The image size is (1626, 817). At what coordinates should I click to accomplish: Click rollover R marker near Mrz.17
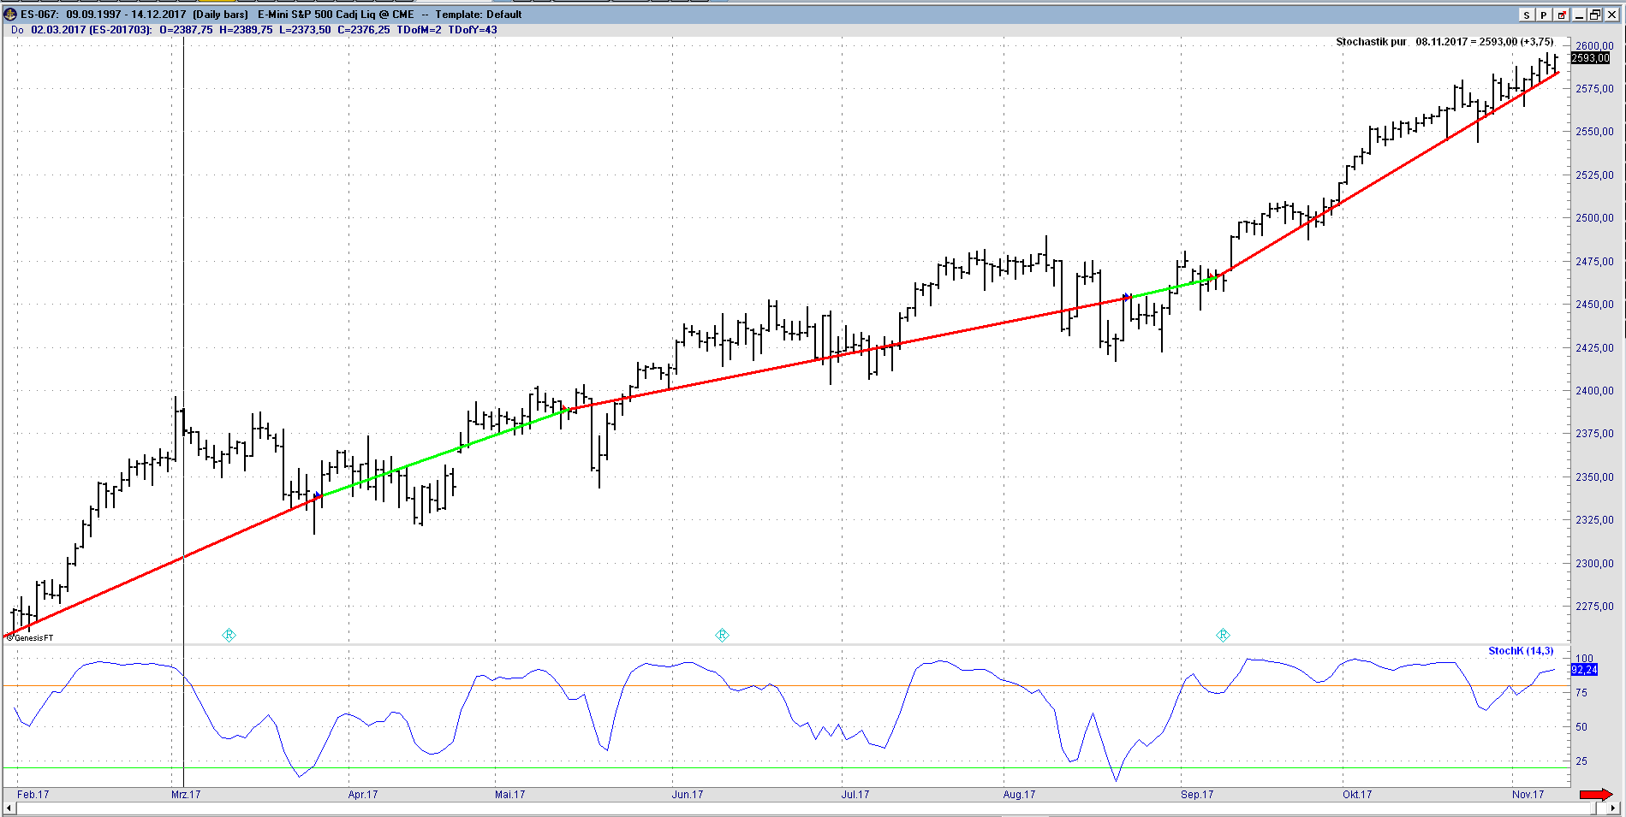pos(229,635)
